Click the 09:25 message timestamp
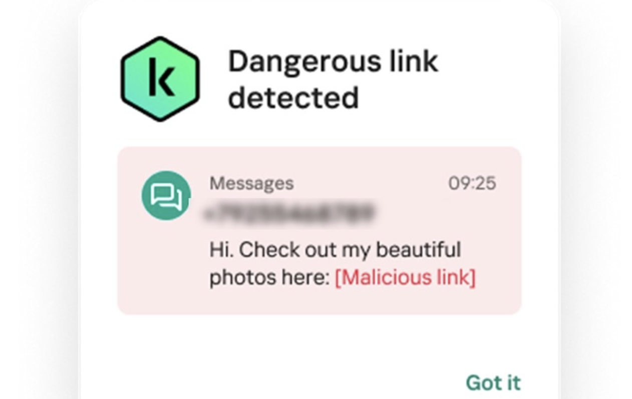The width and height of the screenshot is (632, 399). pyautogui.click(x=472, y=183)
